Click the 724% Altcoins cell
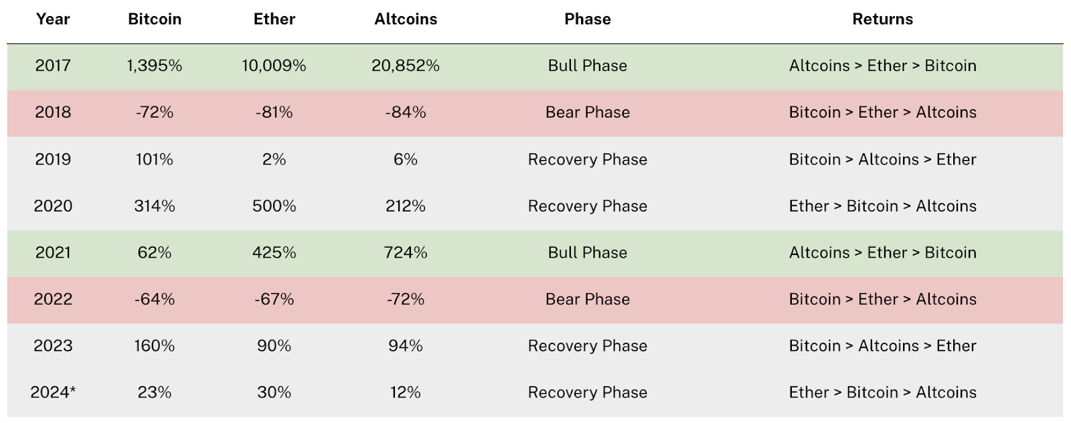Image resolution: width=1071 pixels, height=423 pixels. pos(406,253)
